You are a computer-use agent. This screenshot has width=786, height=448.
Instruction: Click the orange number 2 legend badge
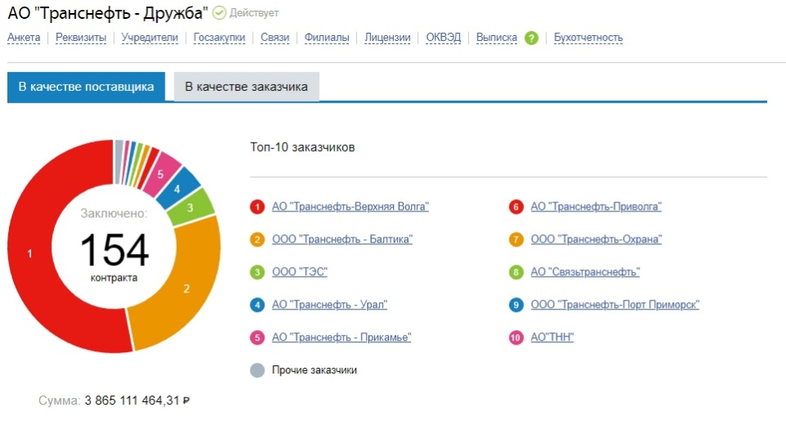[257, 239]
